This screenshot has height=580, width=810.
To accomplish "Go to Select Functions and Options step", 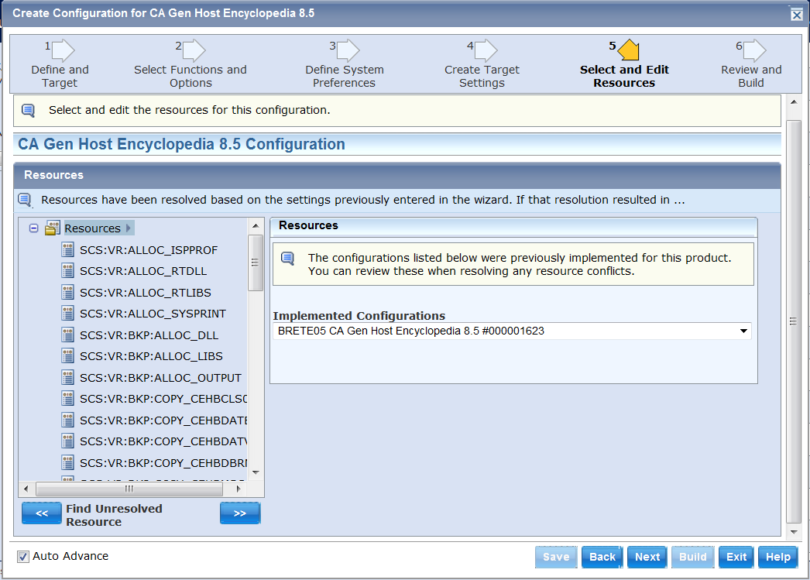I will 190,76.
